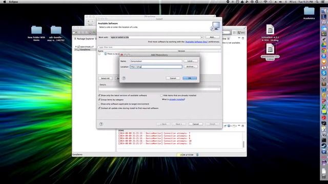The height and width of the screenshot is (184, 328).
Task: Select the GenyDemo project in Package Explorer
Action: tap(85, 50)
